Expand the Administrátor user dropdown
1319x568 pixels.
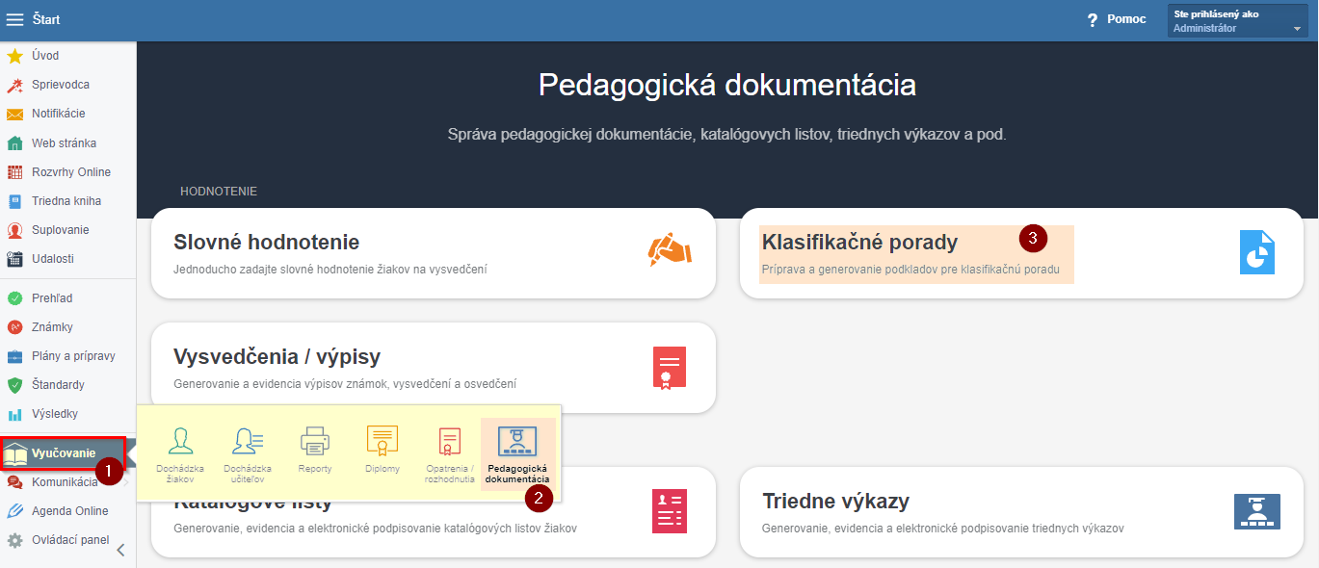tap(1237, 21)
